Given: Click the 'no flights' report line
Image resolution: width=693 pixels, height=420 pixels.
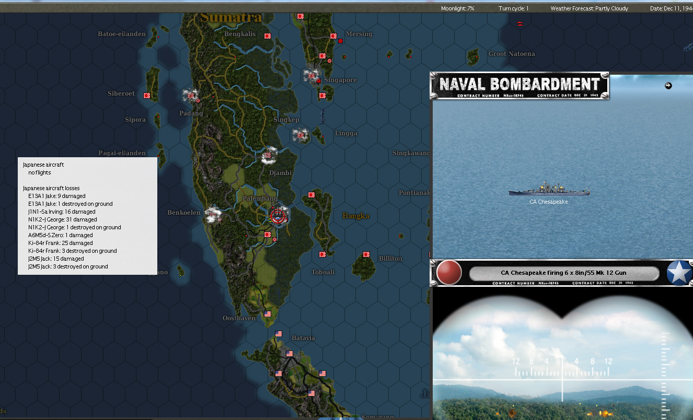Looking at the screenshot, I should (40, 172).
